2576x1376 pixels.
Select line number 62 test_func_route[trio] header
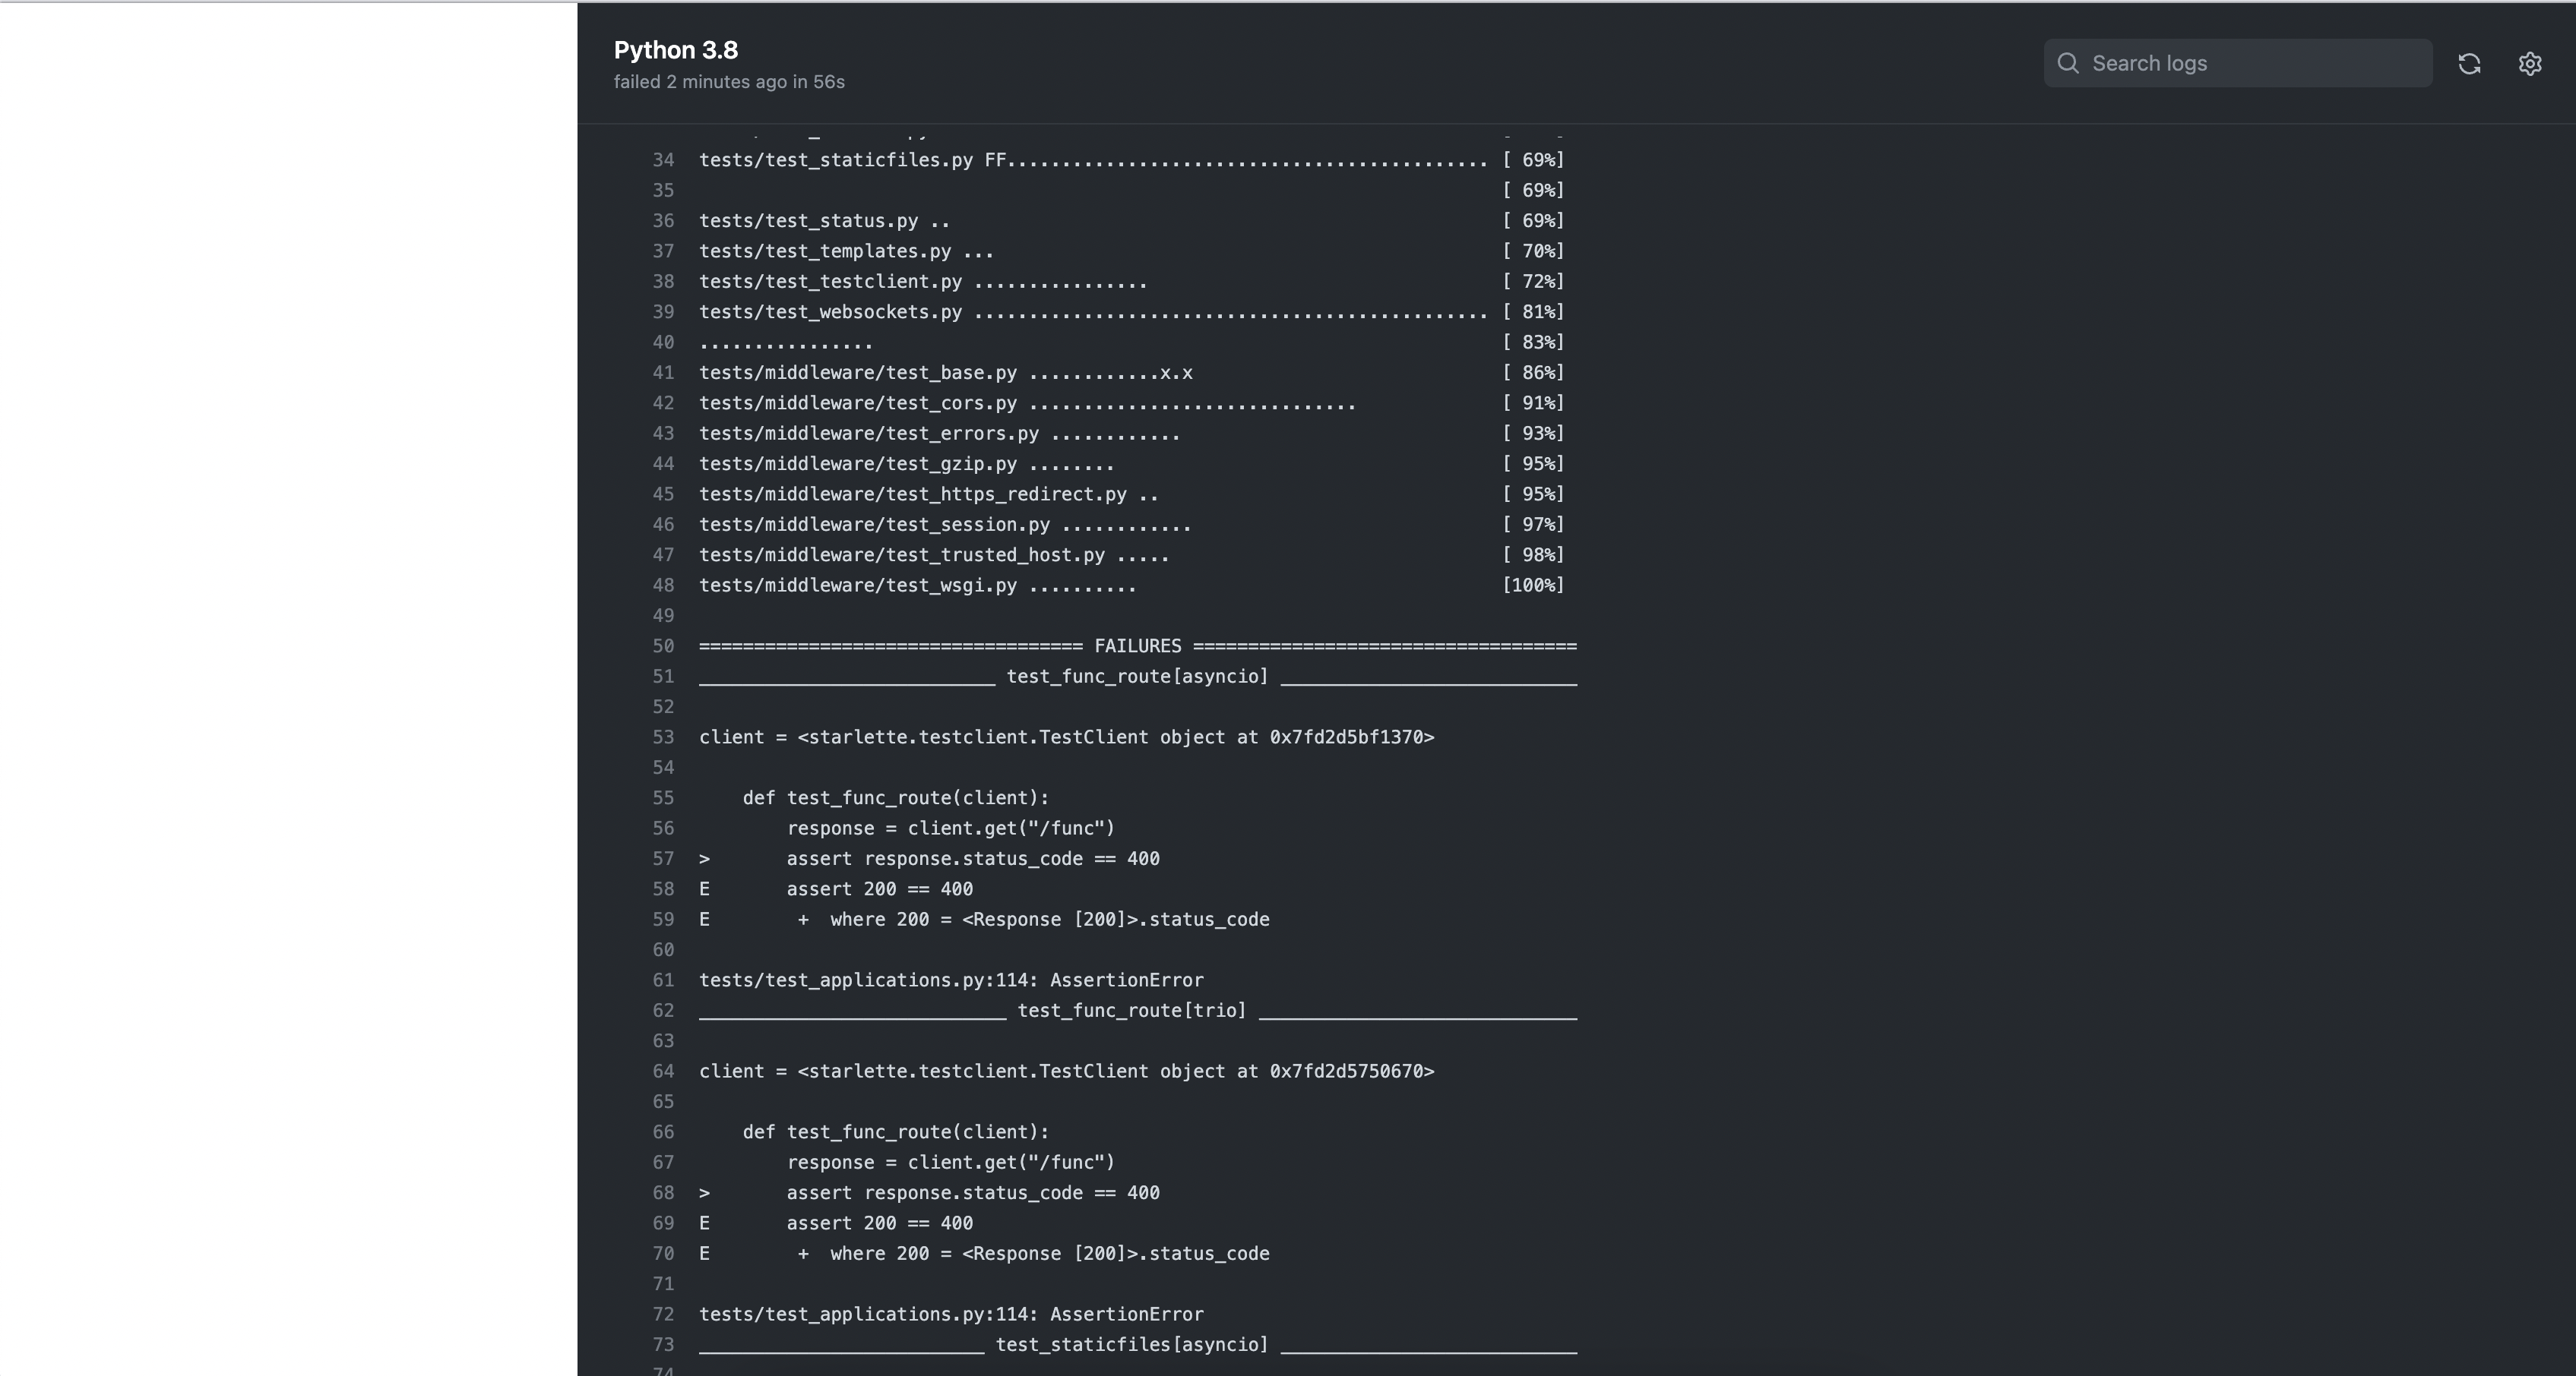click(x=663, y=1010)
